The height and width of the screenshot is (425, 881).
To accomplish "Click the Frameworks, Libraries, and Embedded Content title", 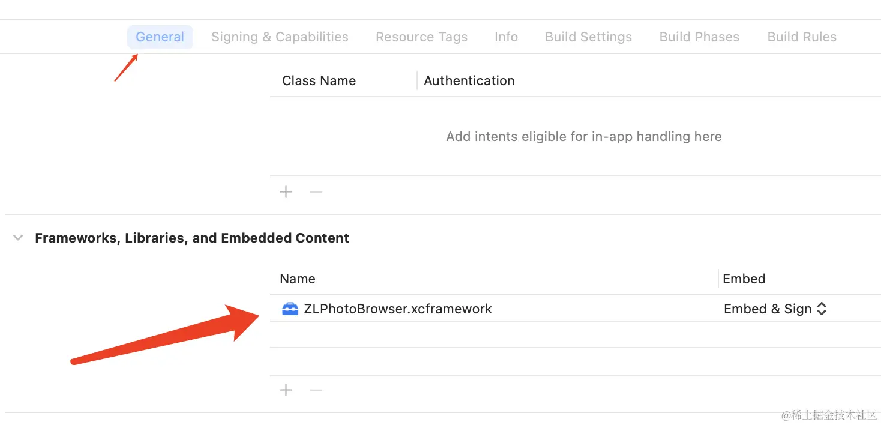I will click(x=192, y=238).
